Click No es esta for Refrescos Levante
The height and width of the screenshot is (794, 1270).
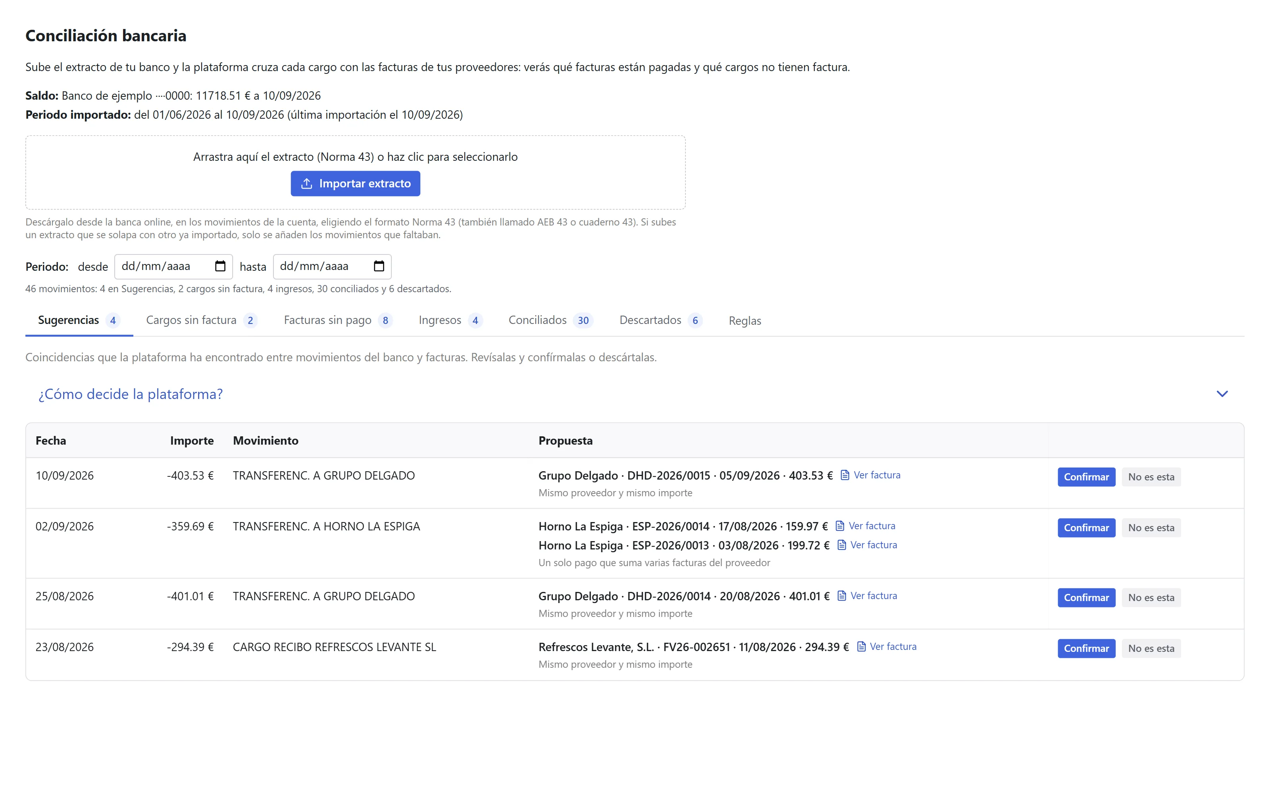[1151, 649]
